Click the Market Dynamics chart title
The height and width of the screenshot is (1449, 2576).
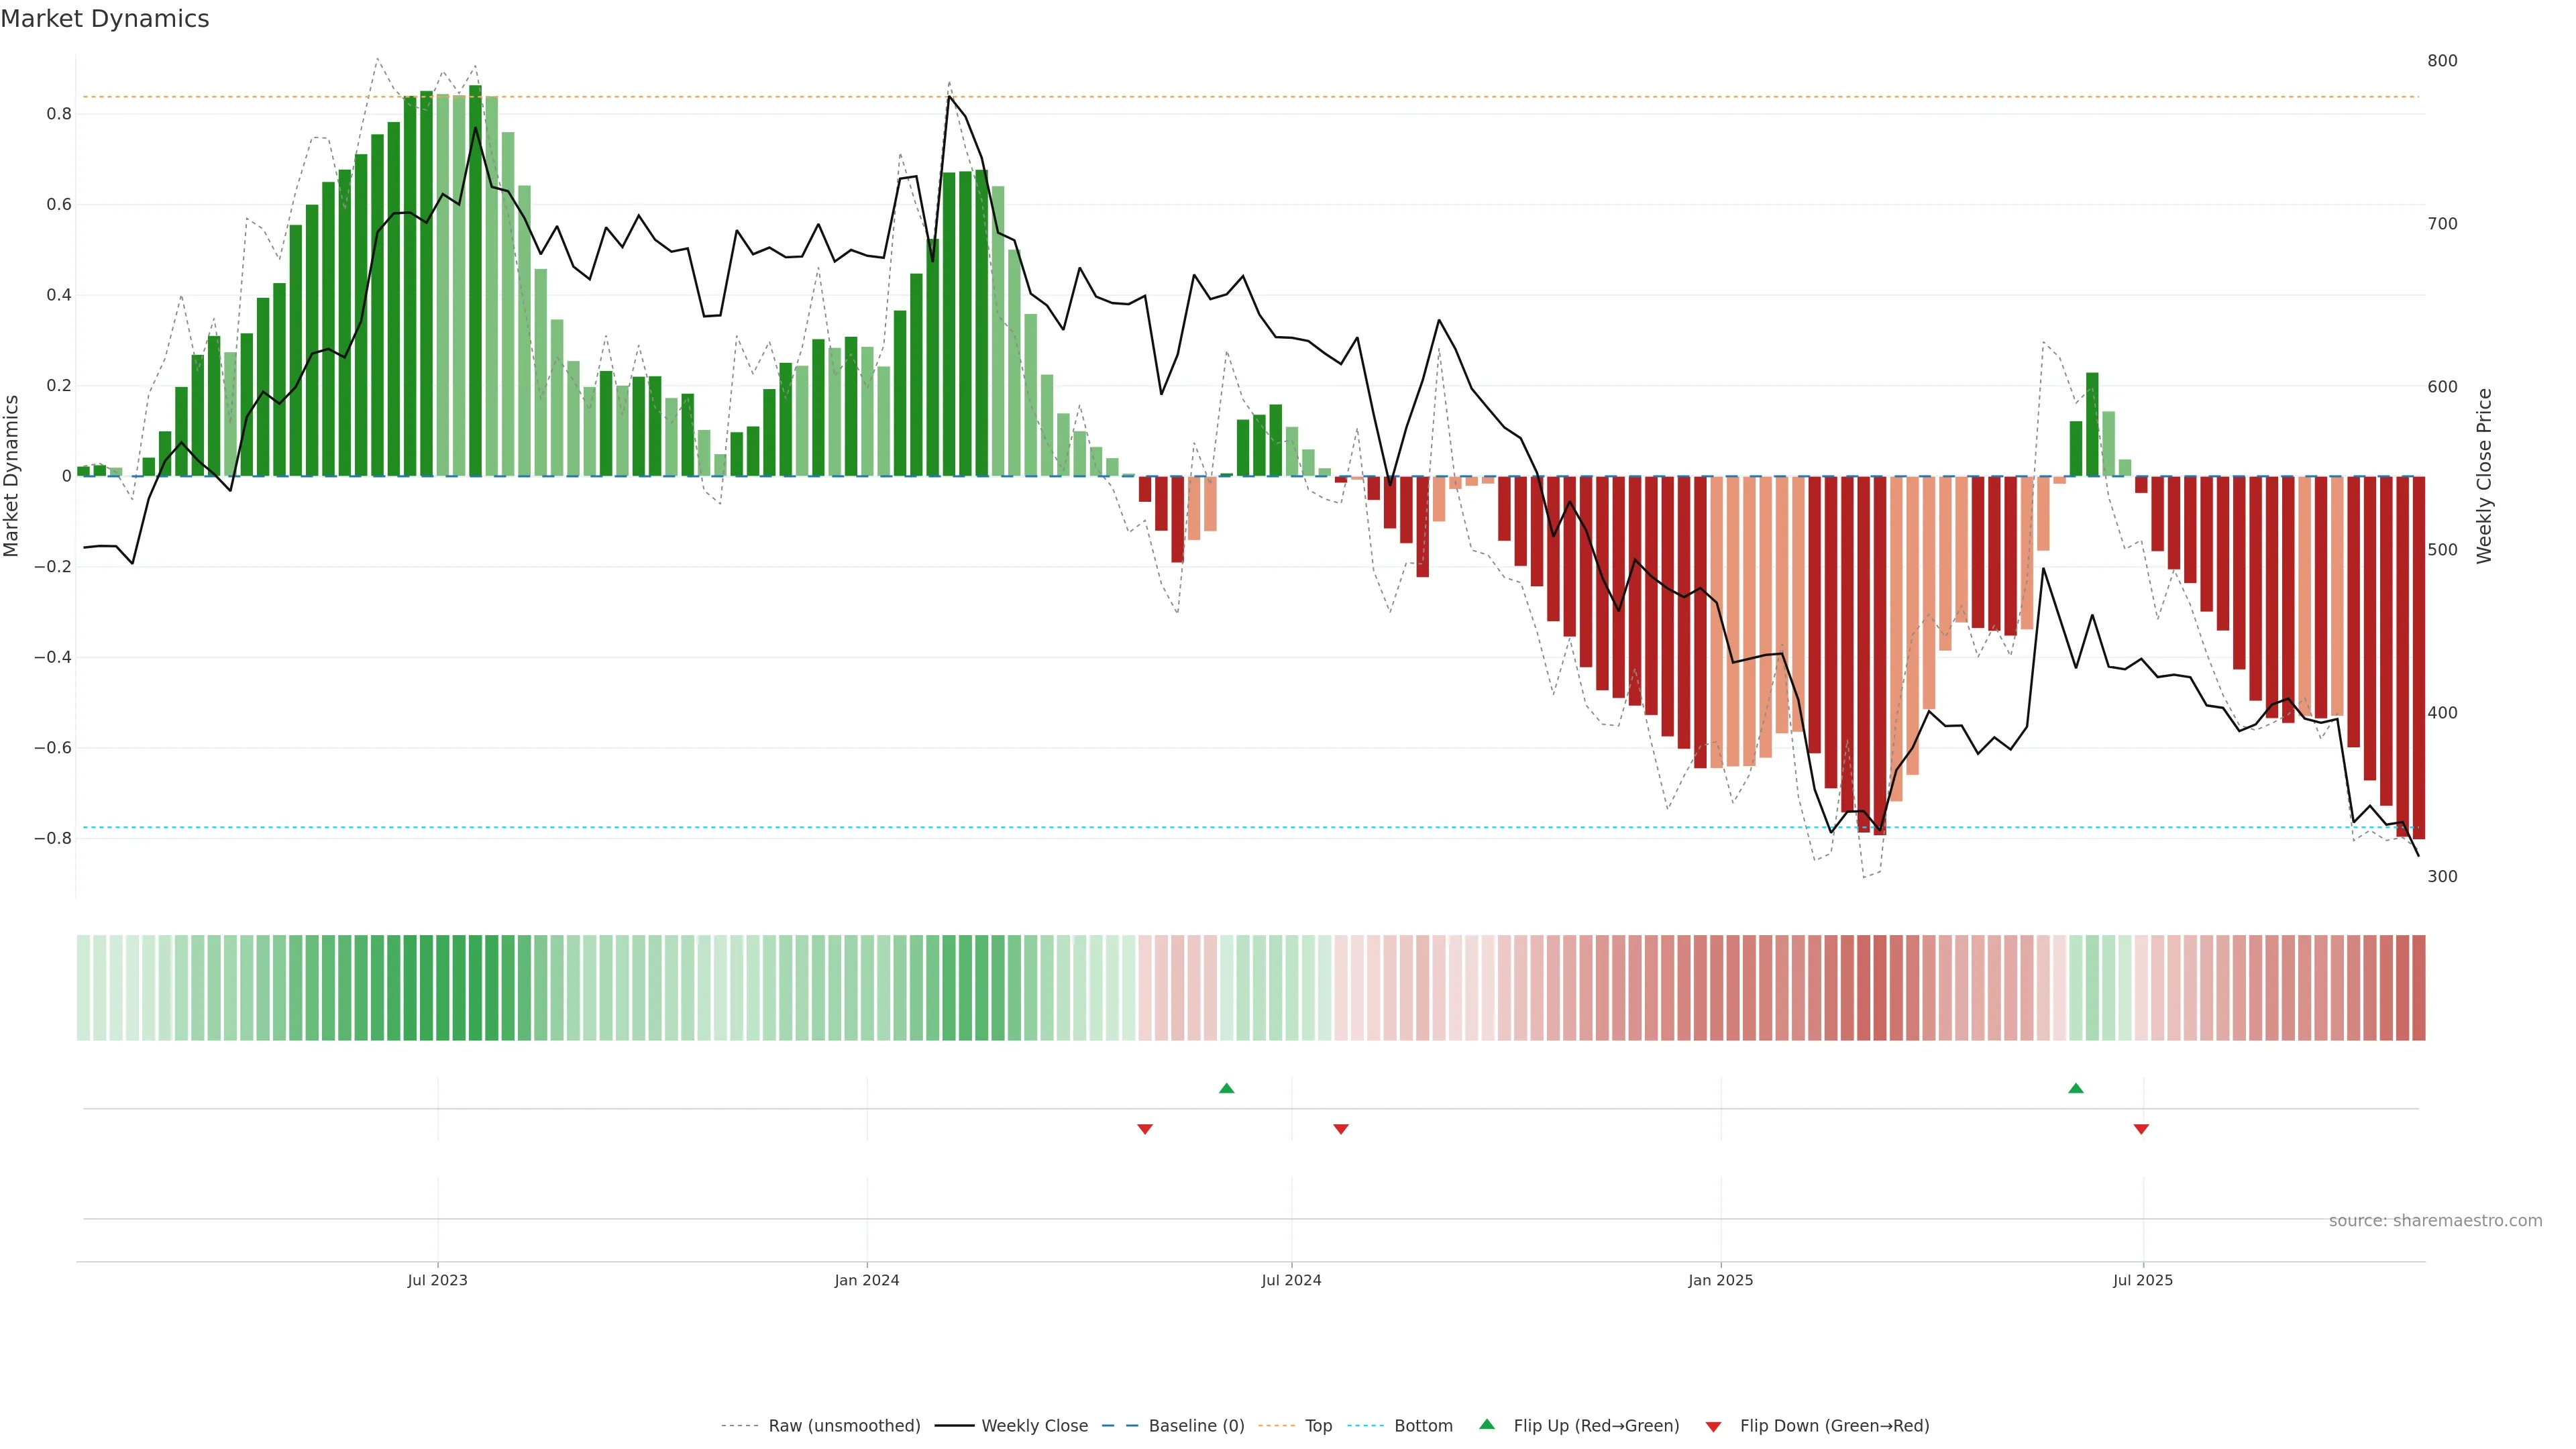coord(105,19)
